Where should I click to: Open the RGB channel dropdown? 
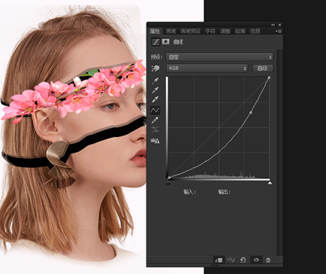207,68
